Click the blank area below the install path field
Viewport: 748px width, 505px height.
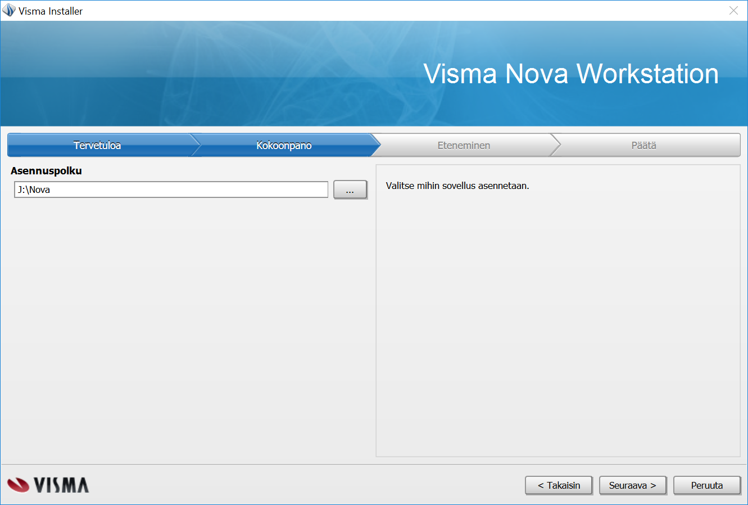tap(185, 326)
